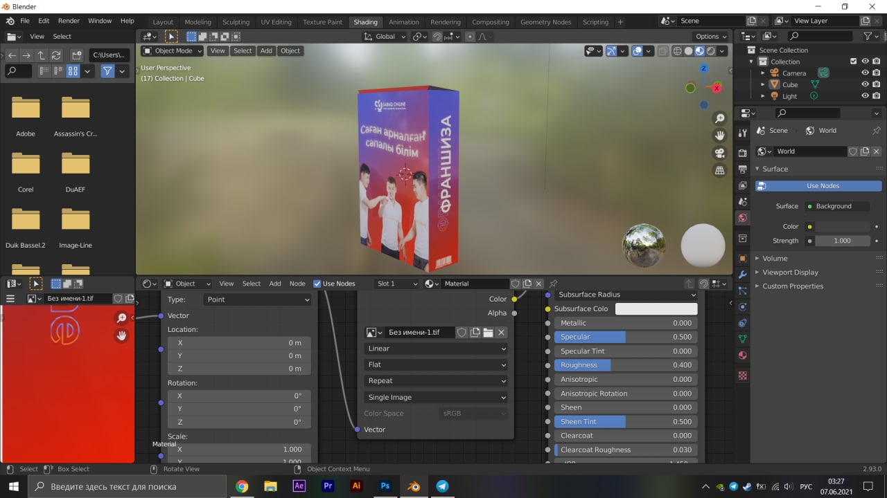Viewport: 887px width, 498px height.
Task: Expand the Volume panel in World properties
Action: tap(775, 258)
